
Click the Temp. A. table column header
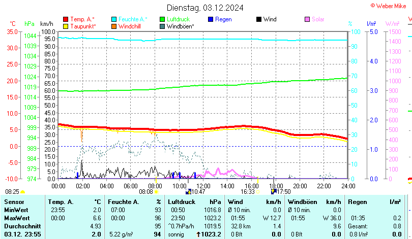61,202
